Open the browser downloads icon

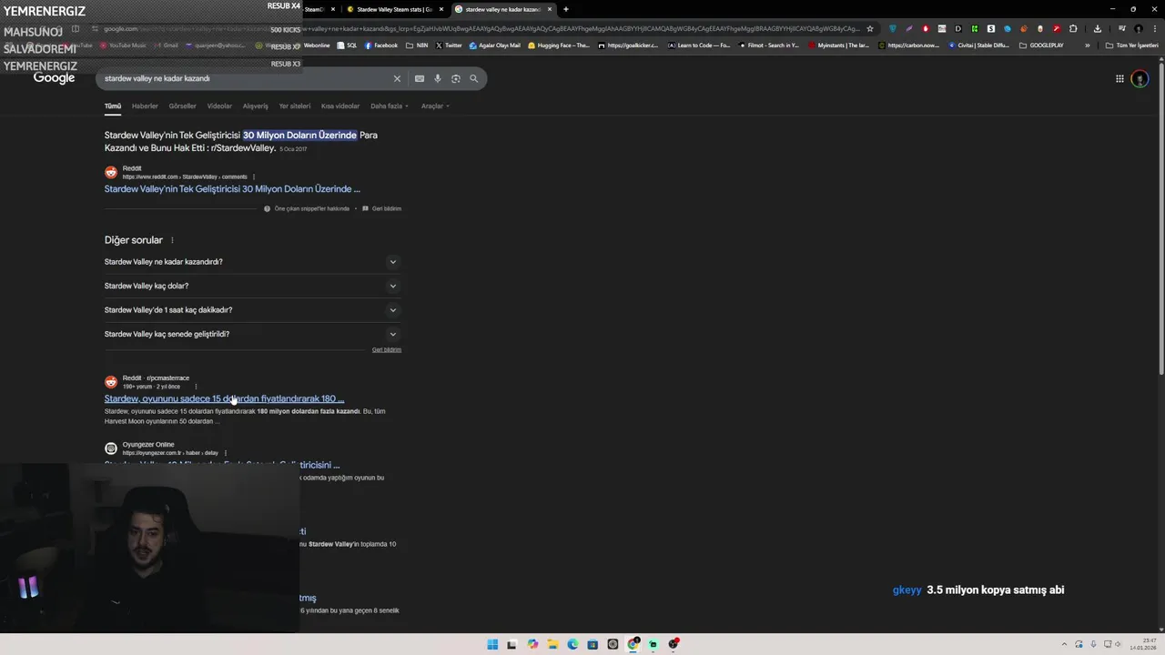1097,28
